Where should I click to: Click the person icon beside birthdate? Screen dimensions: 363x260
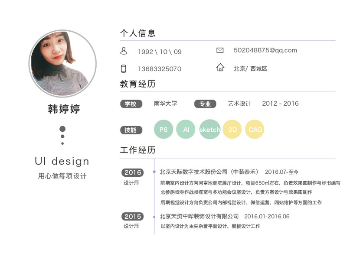124,51
